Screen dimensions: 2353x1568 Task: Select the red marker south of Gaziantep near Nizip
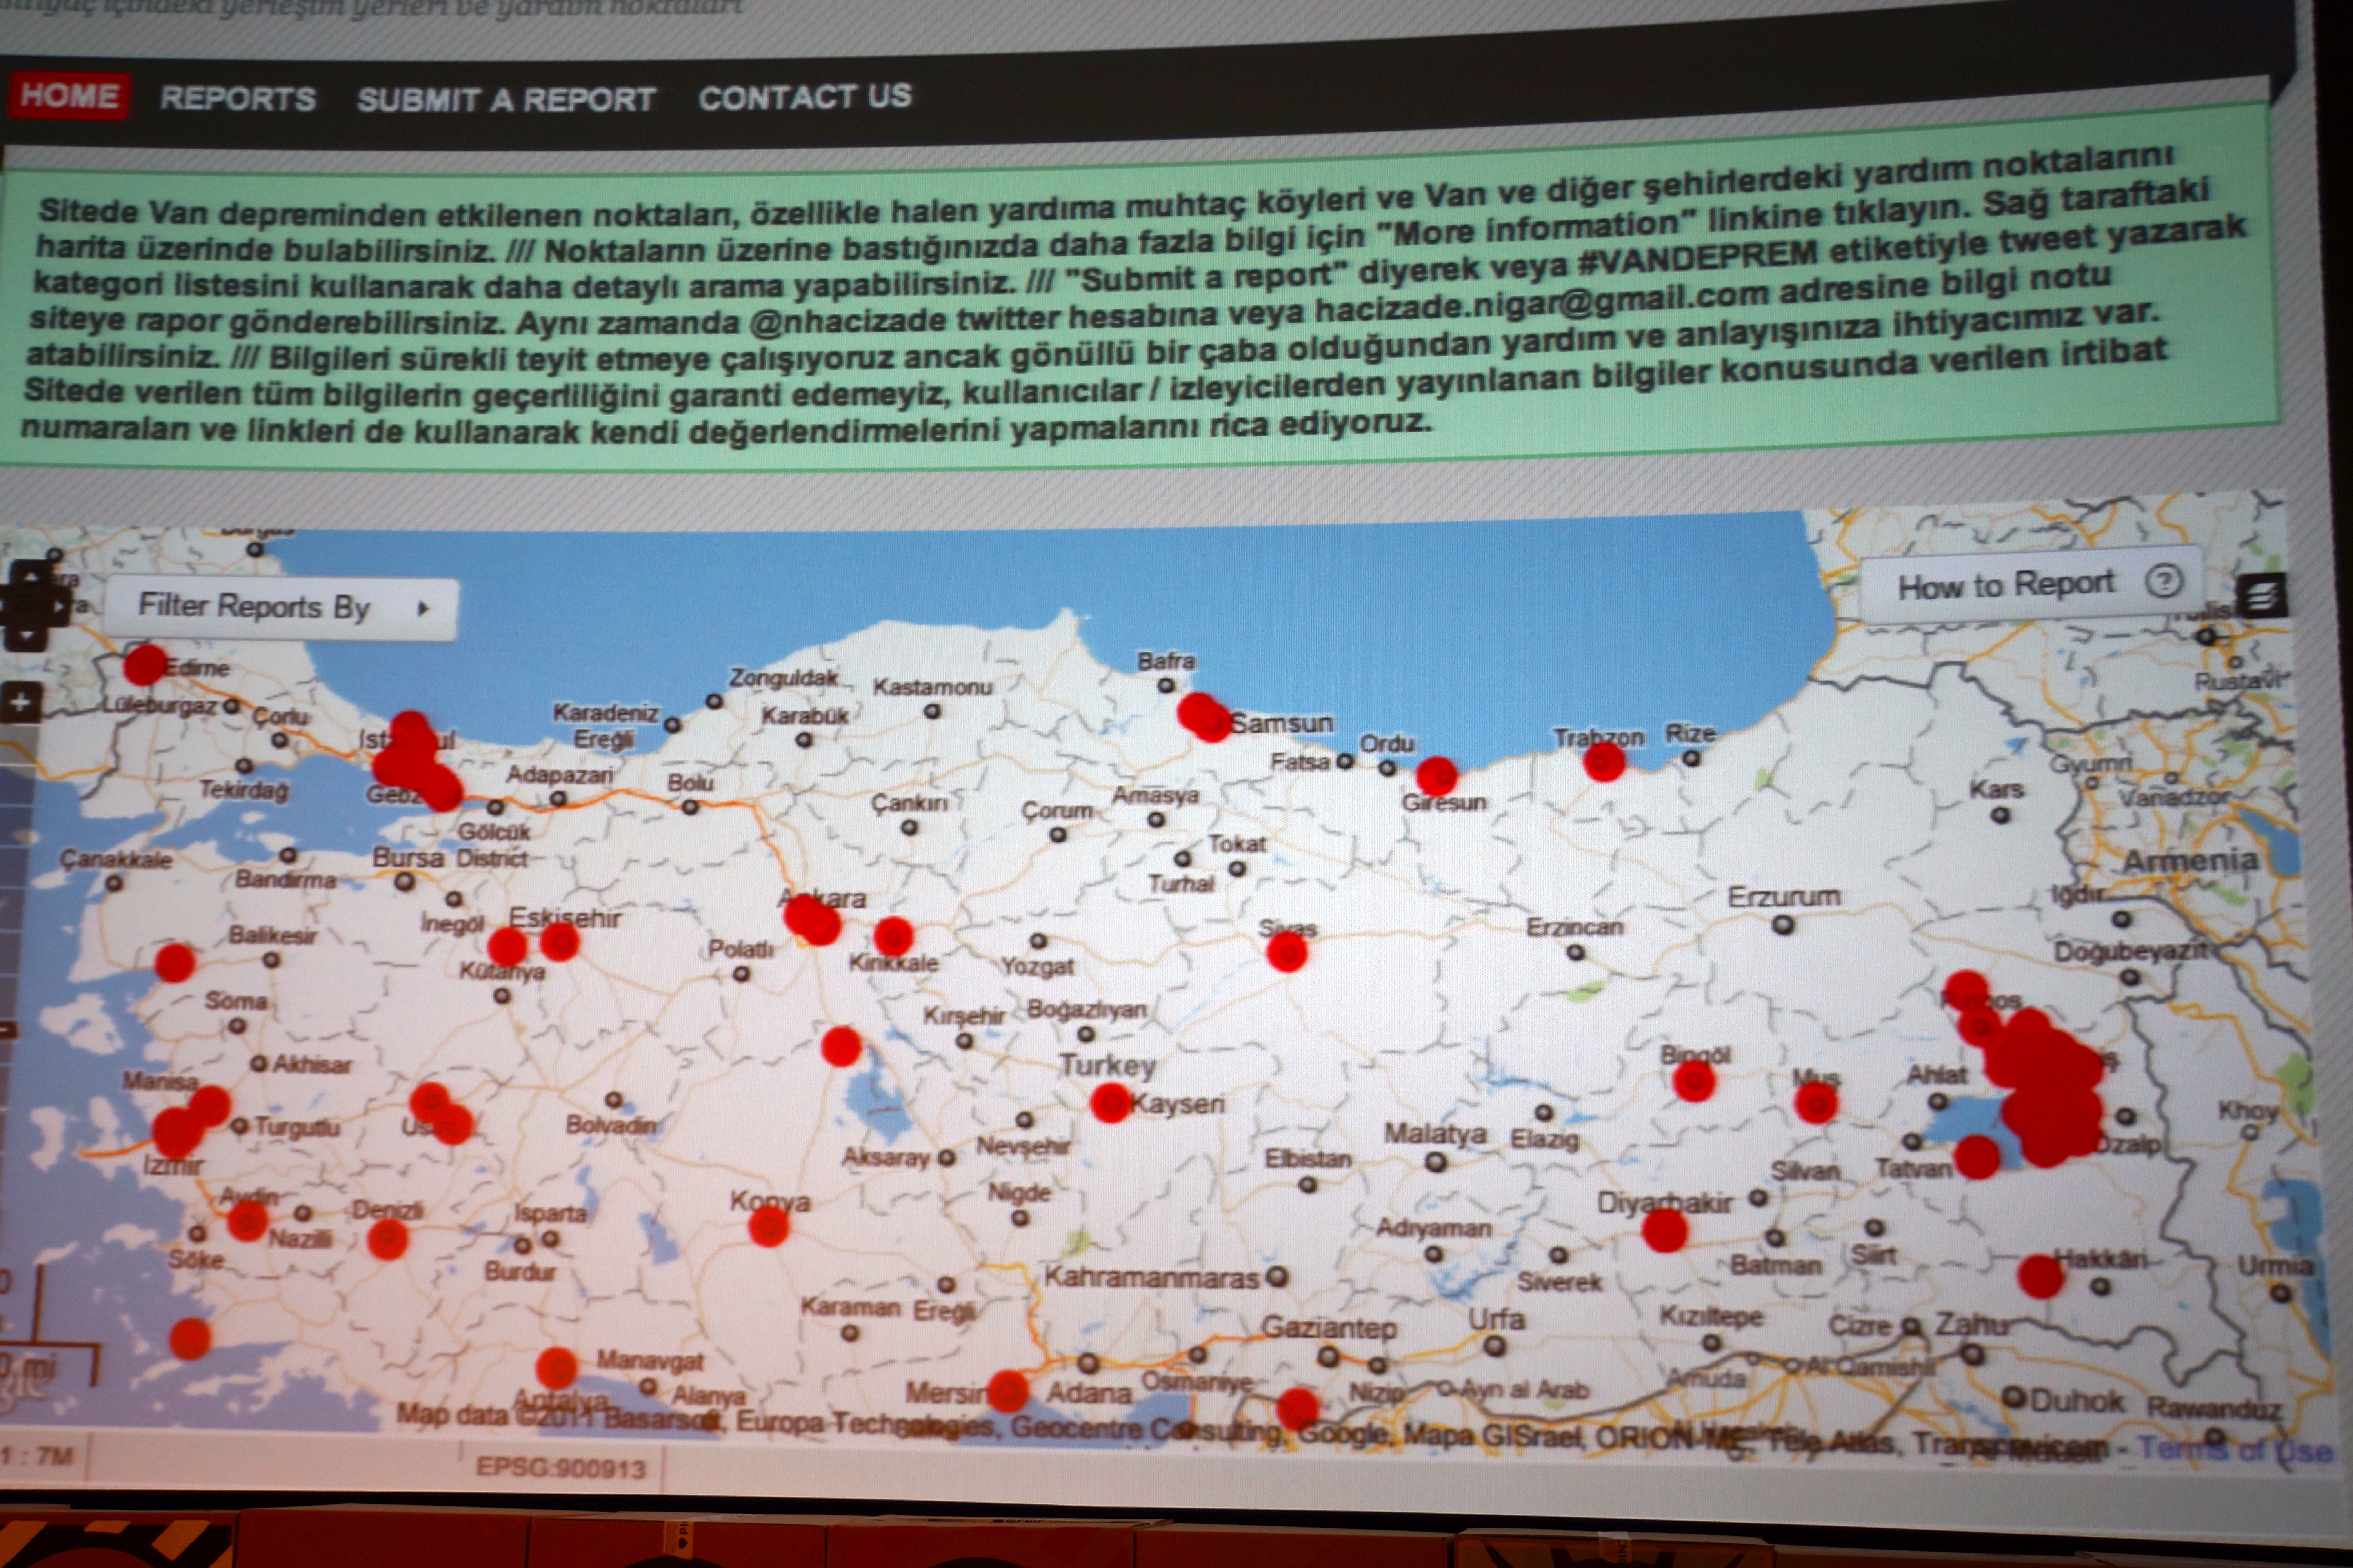[1298, 1408]
